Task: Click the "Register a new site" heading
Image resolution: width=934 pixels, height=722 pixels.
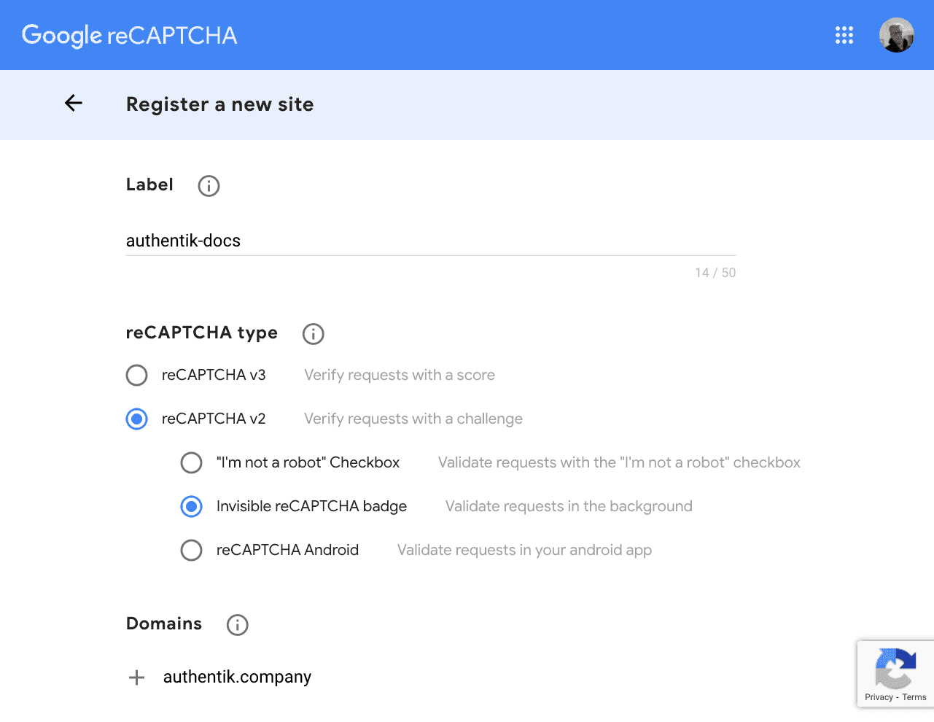Action: pos(220,104)
